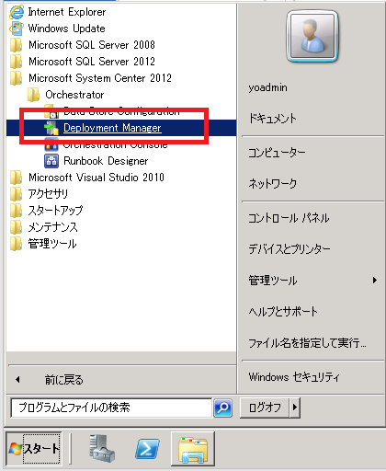Viewport: 386px width, 471px height.
Task: Open Windows セキュリティ
Action: pyautogui.click(x=294, y=377)
